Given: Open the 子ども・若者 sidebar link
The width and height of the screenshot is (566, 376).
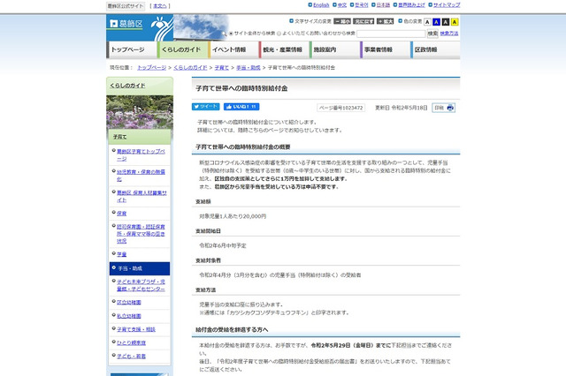Looking at the screenshot, I should 131,357.
